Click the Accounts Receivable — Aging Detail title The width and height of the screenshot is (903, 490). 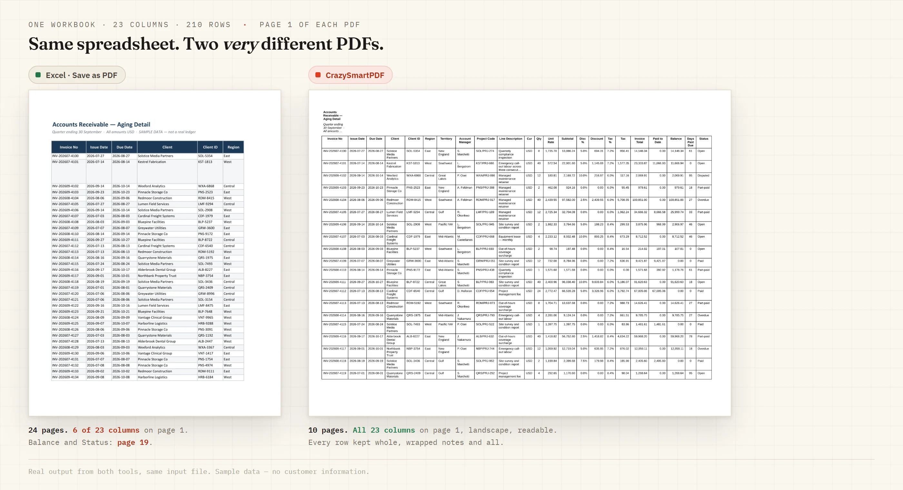pyautogui.click(x=101, y=124)
